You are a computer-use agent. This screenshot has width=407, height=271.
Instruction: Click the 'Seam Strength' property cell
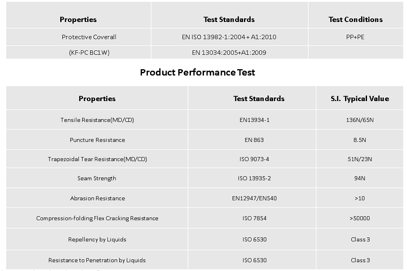click(x=97, y=178)
